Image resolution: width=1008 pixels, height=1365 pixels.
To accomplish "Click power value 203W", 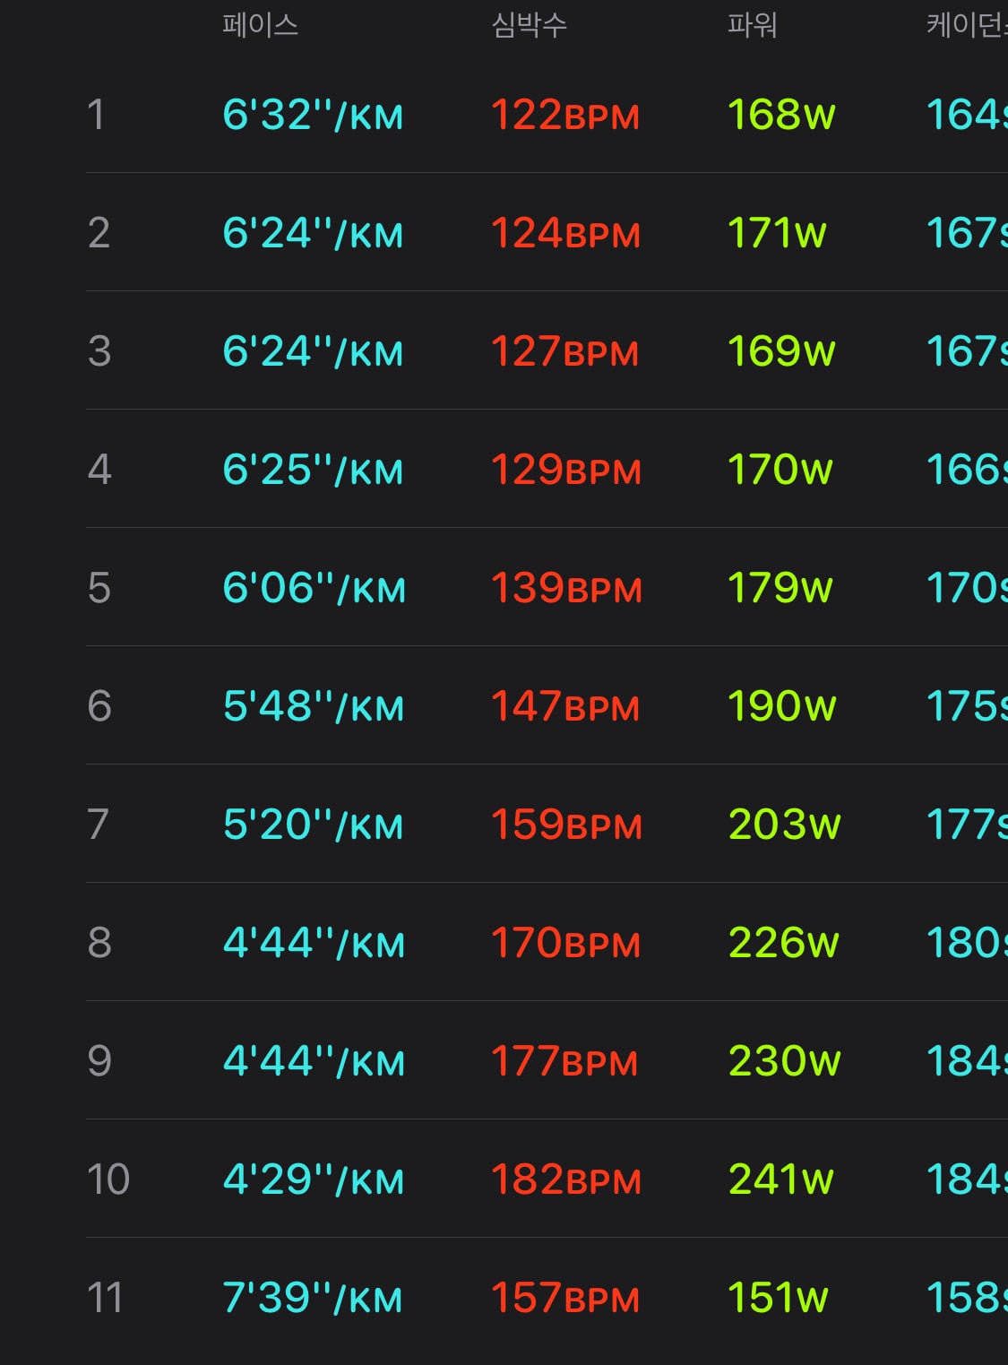I will pos(784,825).
